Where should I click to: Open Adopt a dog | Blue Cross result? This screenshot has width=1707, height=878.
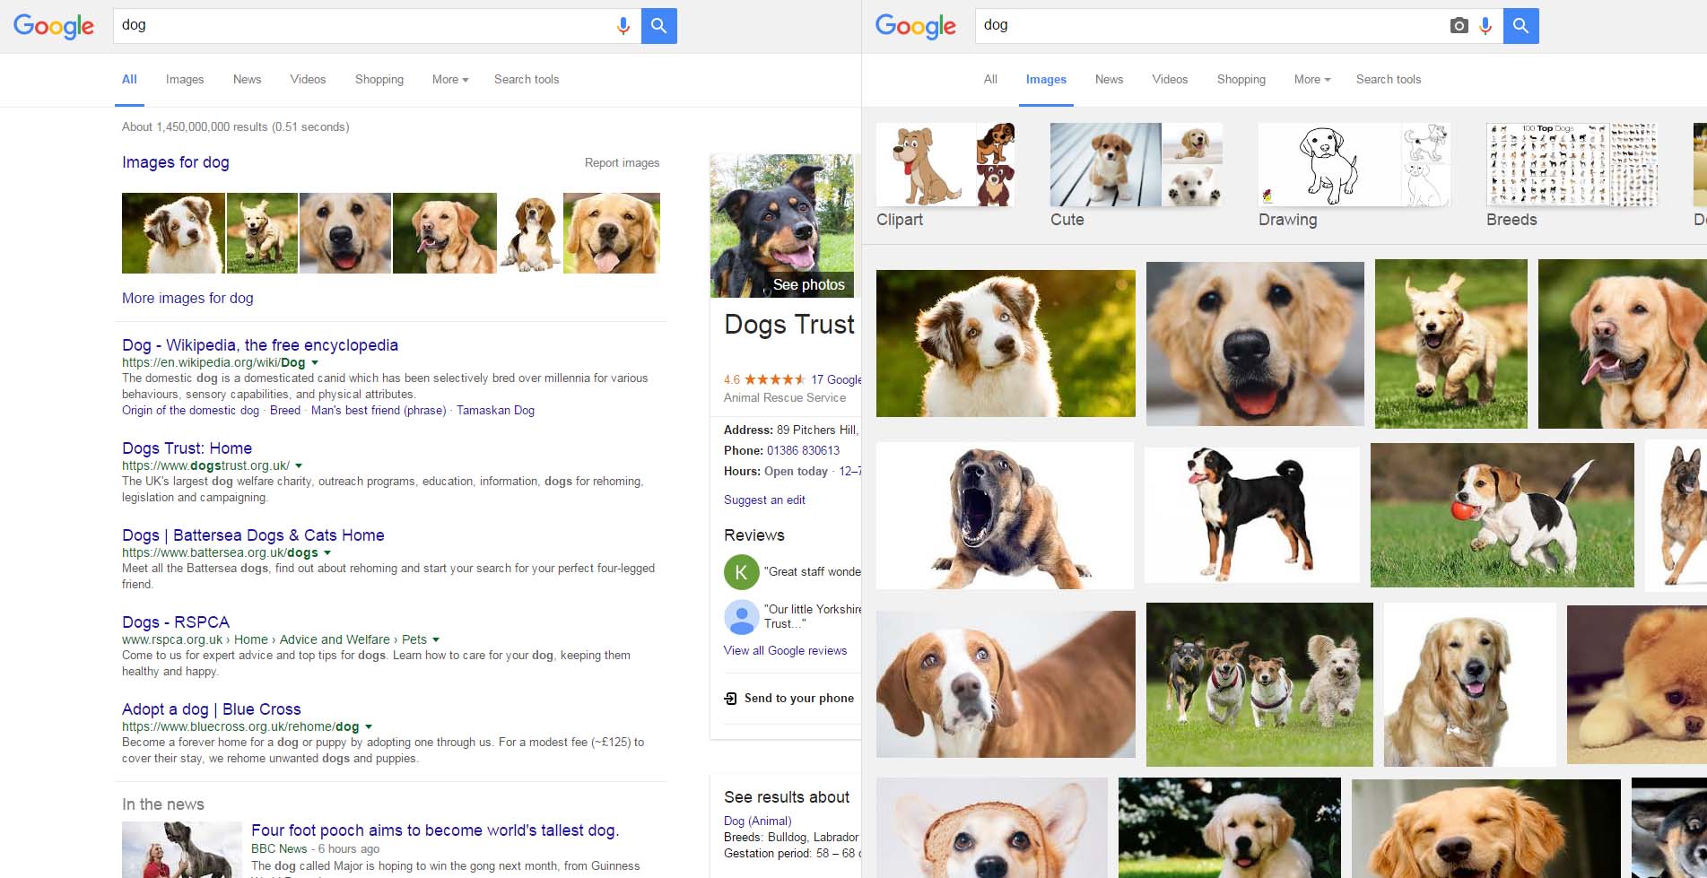point(212,709)
